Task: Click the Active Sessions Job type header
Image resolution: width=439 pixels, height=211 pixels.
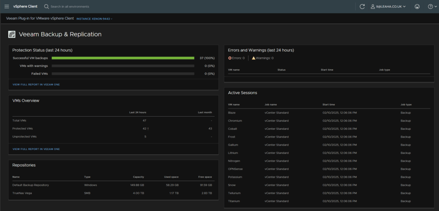Action: [x=406, y=105]
